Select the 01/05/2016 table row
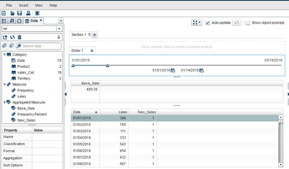The image size is (289, 169). pyautogui.click(x=175, y=144)
